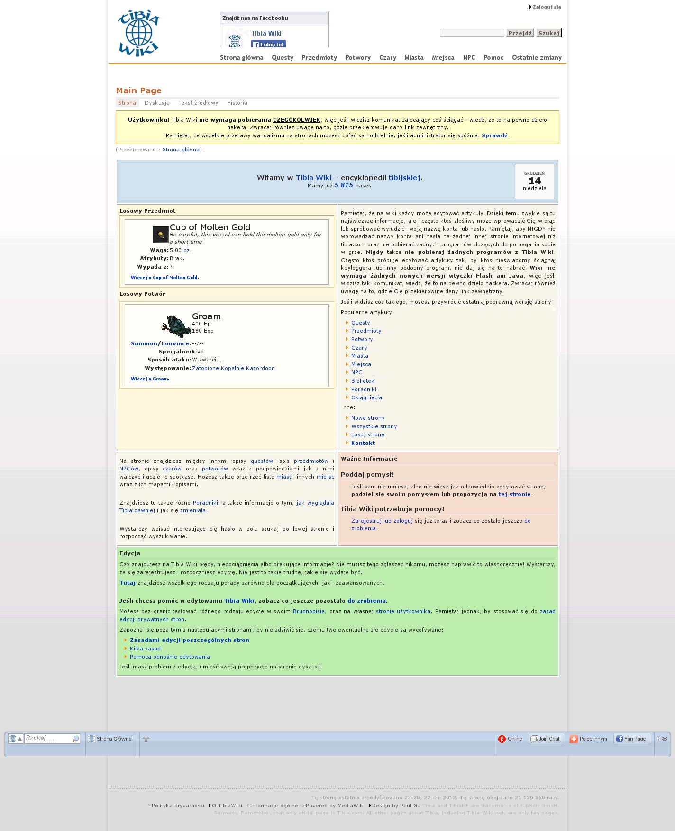Select the 'Strona' page tab
675x831 pixels.
pos(127,103)
